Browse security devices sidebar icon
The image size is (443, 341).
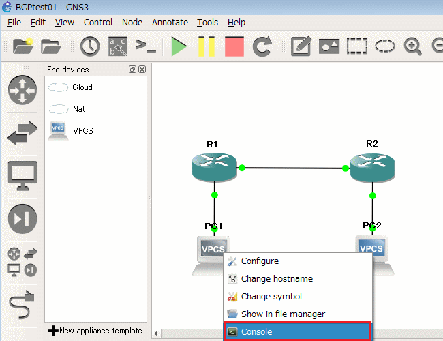22,219
